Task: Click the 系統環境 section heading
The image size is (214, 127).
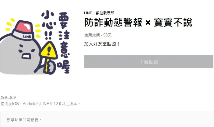Action: (8, 98)
